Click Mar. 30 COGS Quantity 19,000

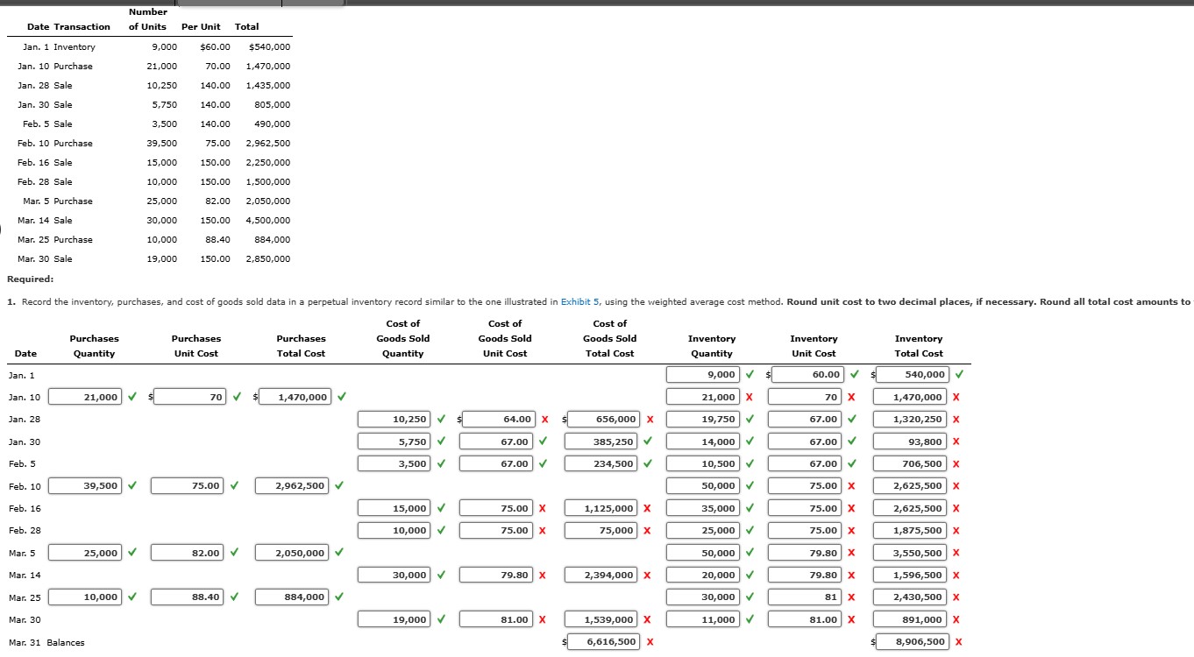click(394, 619)
